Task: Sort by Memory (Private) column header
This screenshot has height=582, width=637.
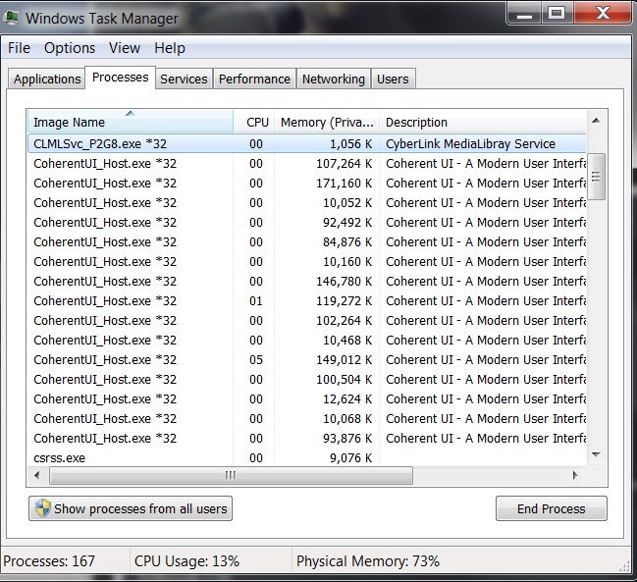Action: (327, 122)
